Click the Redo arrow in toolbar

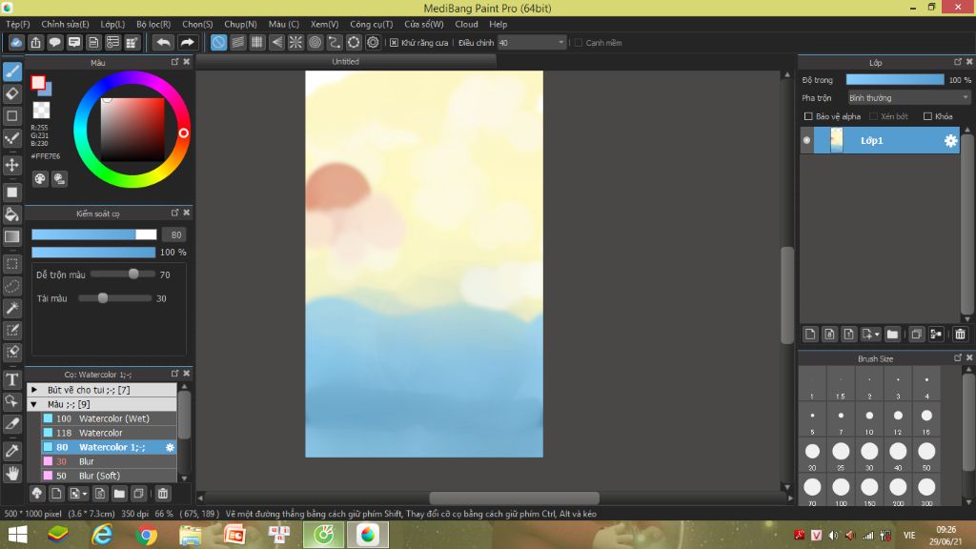[187, 42]
